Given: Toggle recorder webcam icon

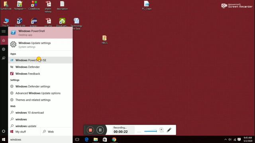Looking at the screenshot, I should click(161, 130).
